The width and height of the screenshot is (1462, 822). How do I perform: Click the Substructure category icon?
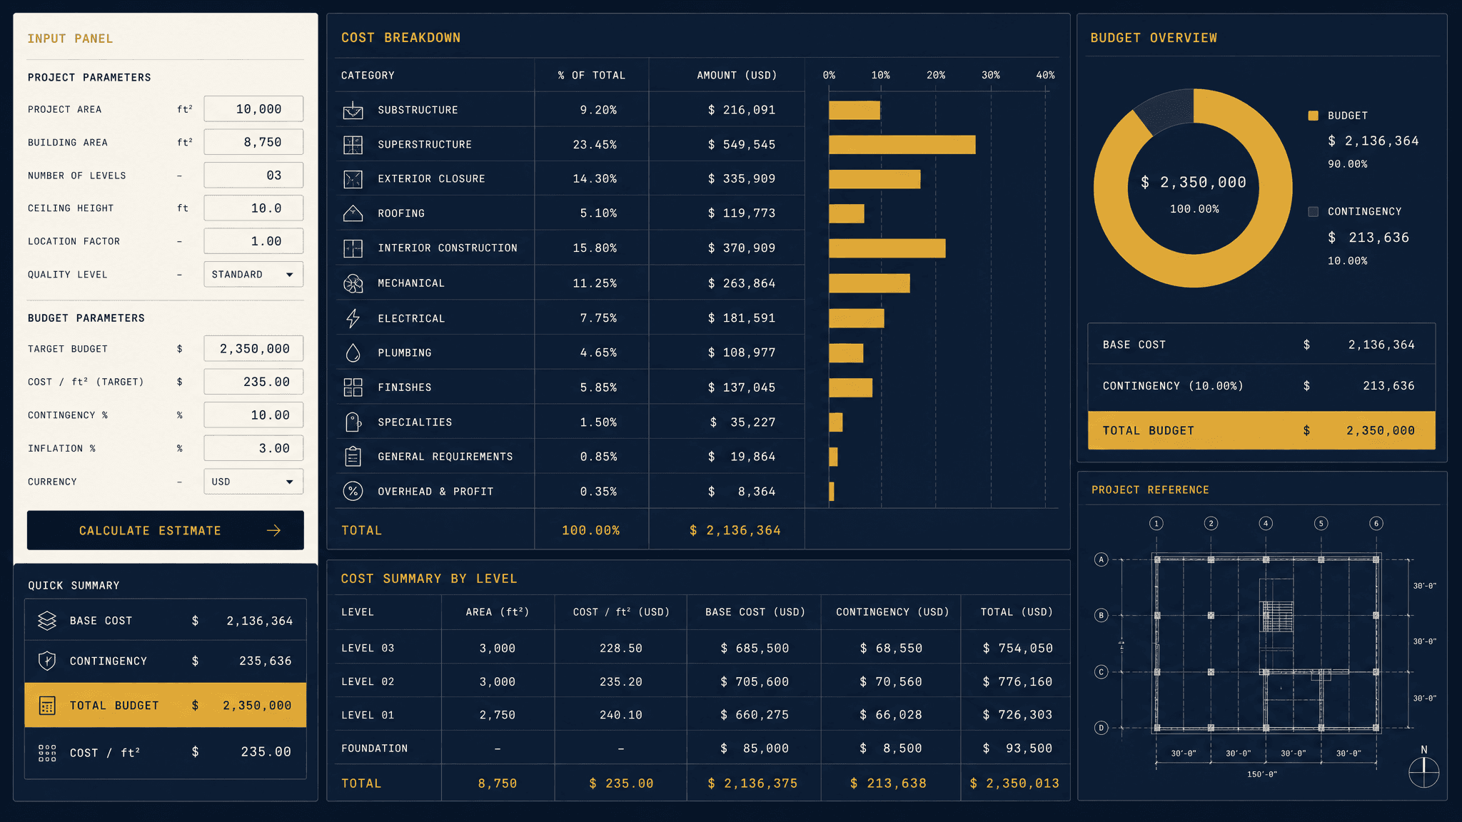(353, 110)
